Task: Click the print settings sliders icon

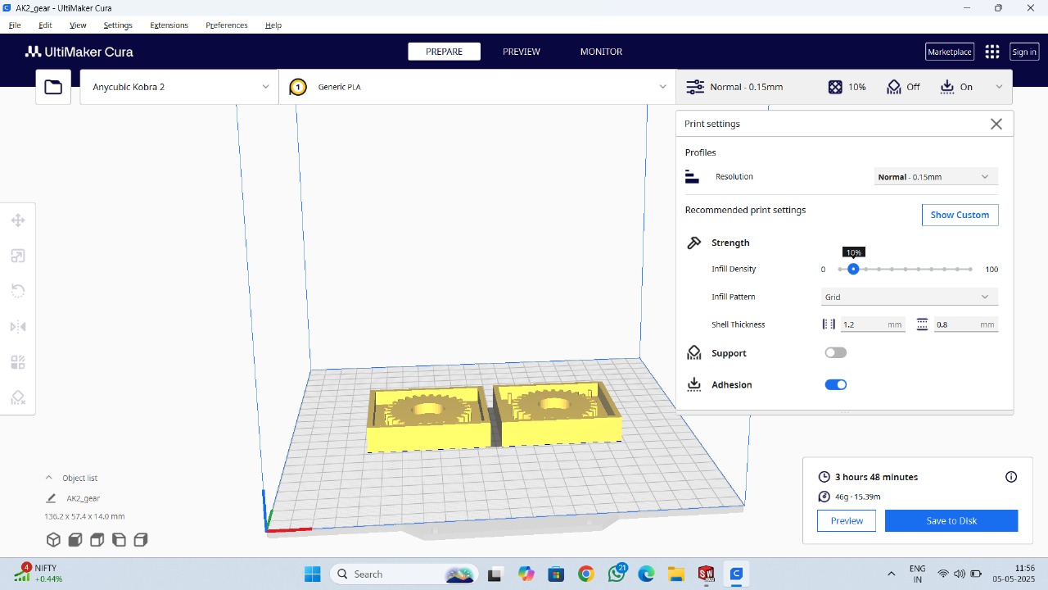Action: click(695, 87)
